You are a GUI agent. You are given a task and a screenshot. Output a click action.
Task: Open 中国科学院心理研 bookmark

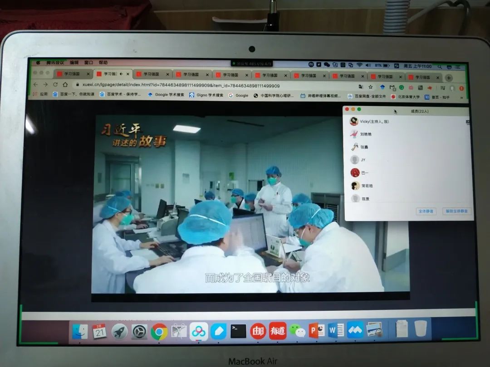pos(274,96)
